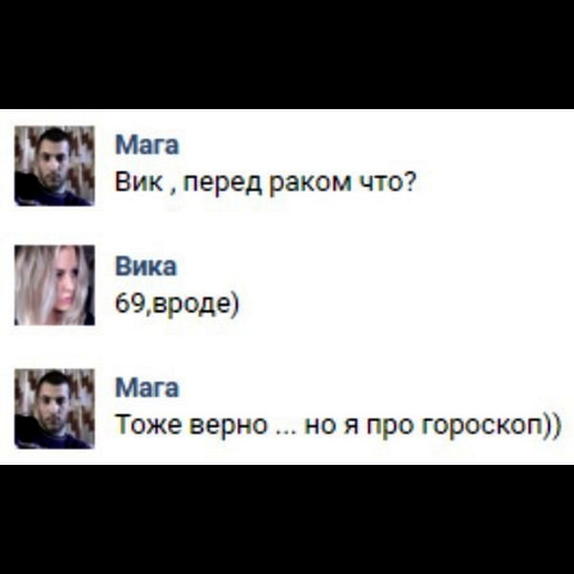574x574 pixels.
Task: Click the ellipsis in Мага's last message
Action: point(285,432)
